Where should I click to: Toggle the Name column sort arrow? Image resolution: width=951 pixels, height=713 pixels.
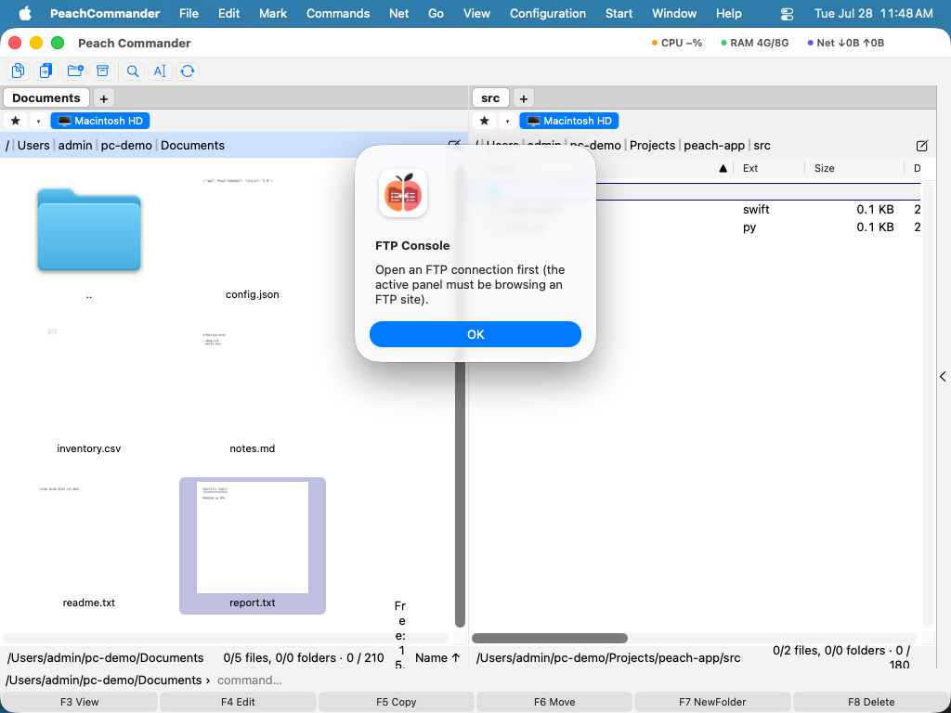[x=723, y=169]
